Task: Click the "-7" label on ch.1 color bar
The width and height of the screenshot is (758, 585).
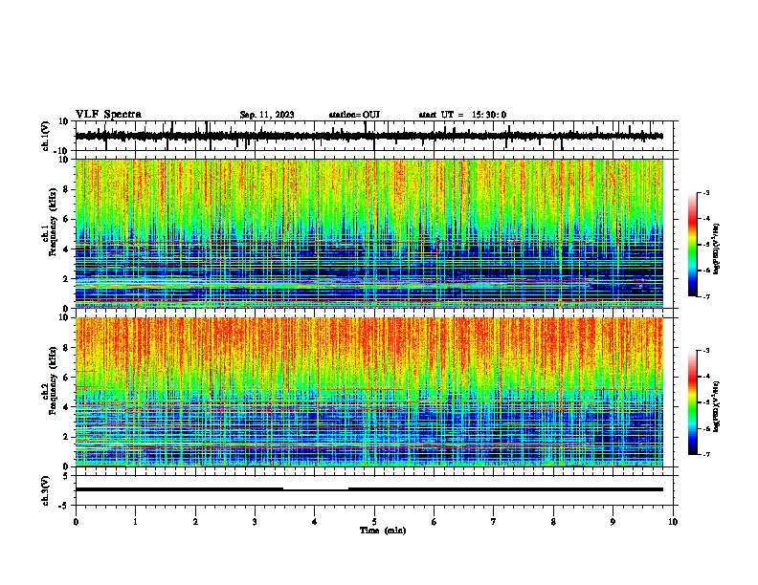Action: [705, 296]
